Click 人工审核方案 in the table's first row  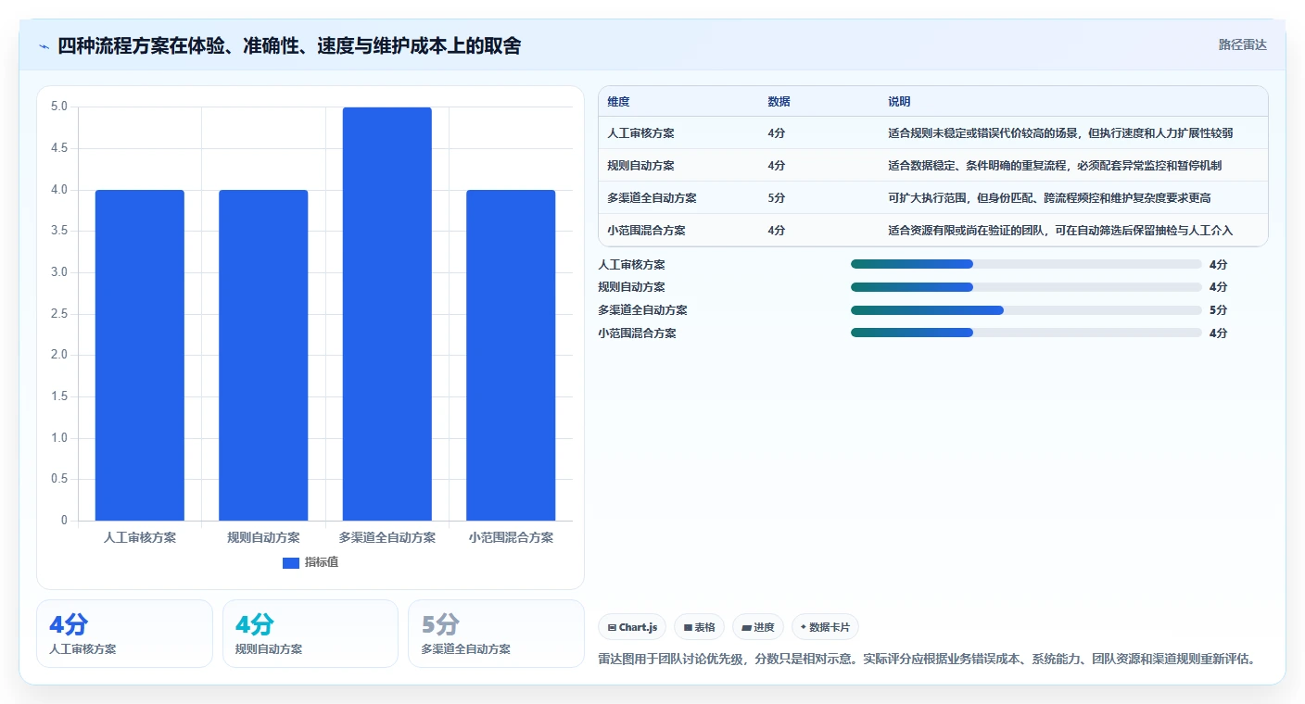click(x=640, y=133)
